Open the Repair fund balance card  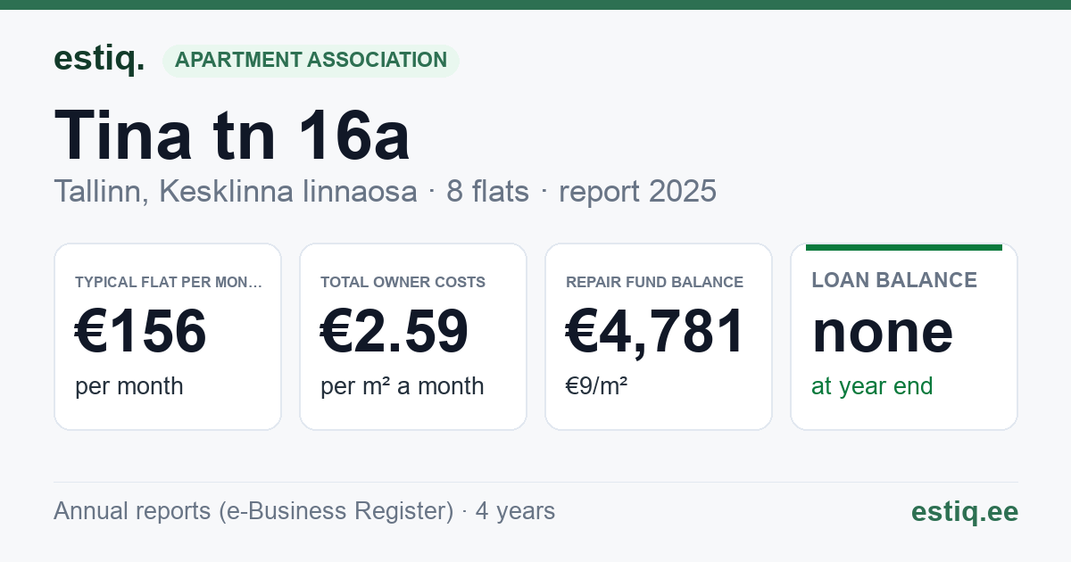coord(659,336)
